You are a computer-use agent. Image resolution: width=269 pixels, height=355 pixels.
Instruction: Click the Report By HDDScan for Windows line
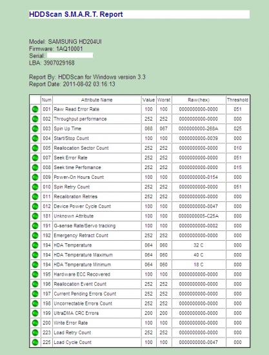pyautogui.click(x=87, y=77)
